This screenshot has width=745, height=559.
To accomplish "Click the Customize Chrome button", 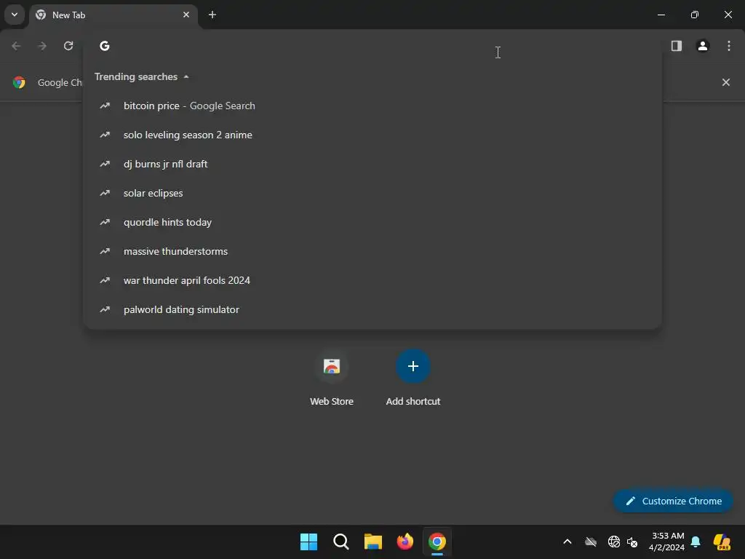I will tap(673, 501).
